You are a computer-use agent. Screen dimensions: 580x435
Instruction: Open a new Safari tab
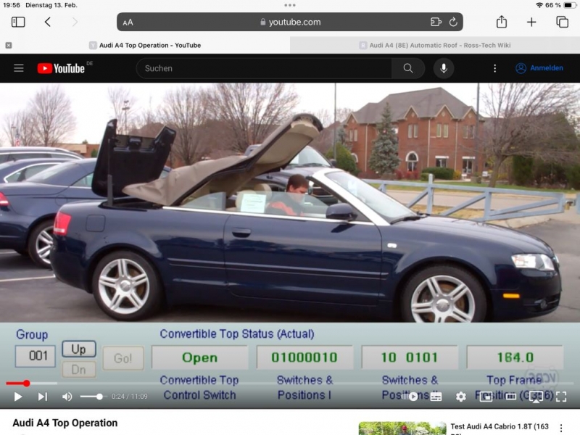531,22
